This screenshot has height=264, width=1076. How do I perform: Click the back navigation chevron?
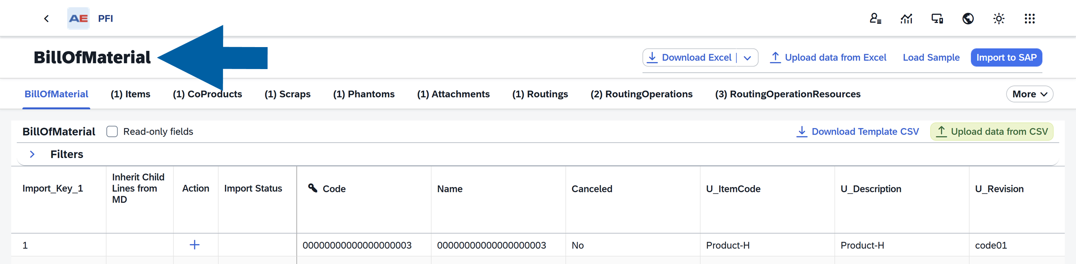[x=46, y=18]
